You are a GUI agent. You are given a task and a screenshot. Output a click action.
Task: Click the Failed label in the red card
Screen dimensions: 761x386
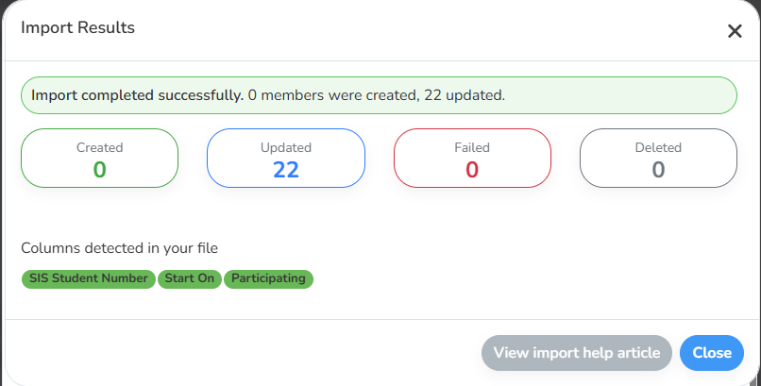(472, 147)
